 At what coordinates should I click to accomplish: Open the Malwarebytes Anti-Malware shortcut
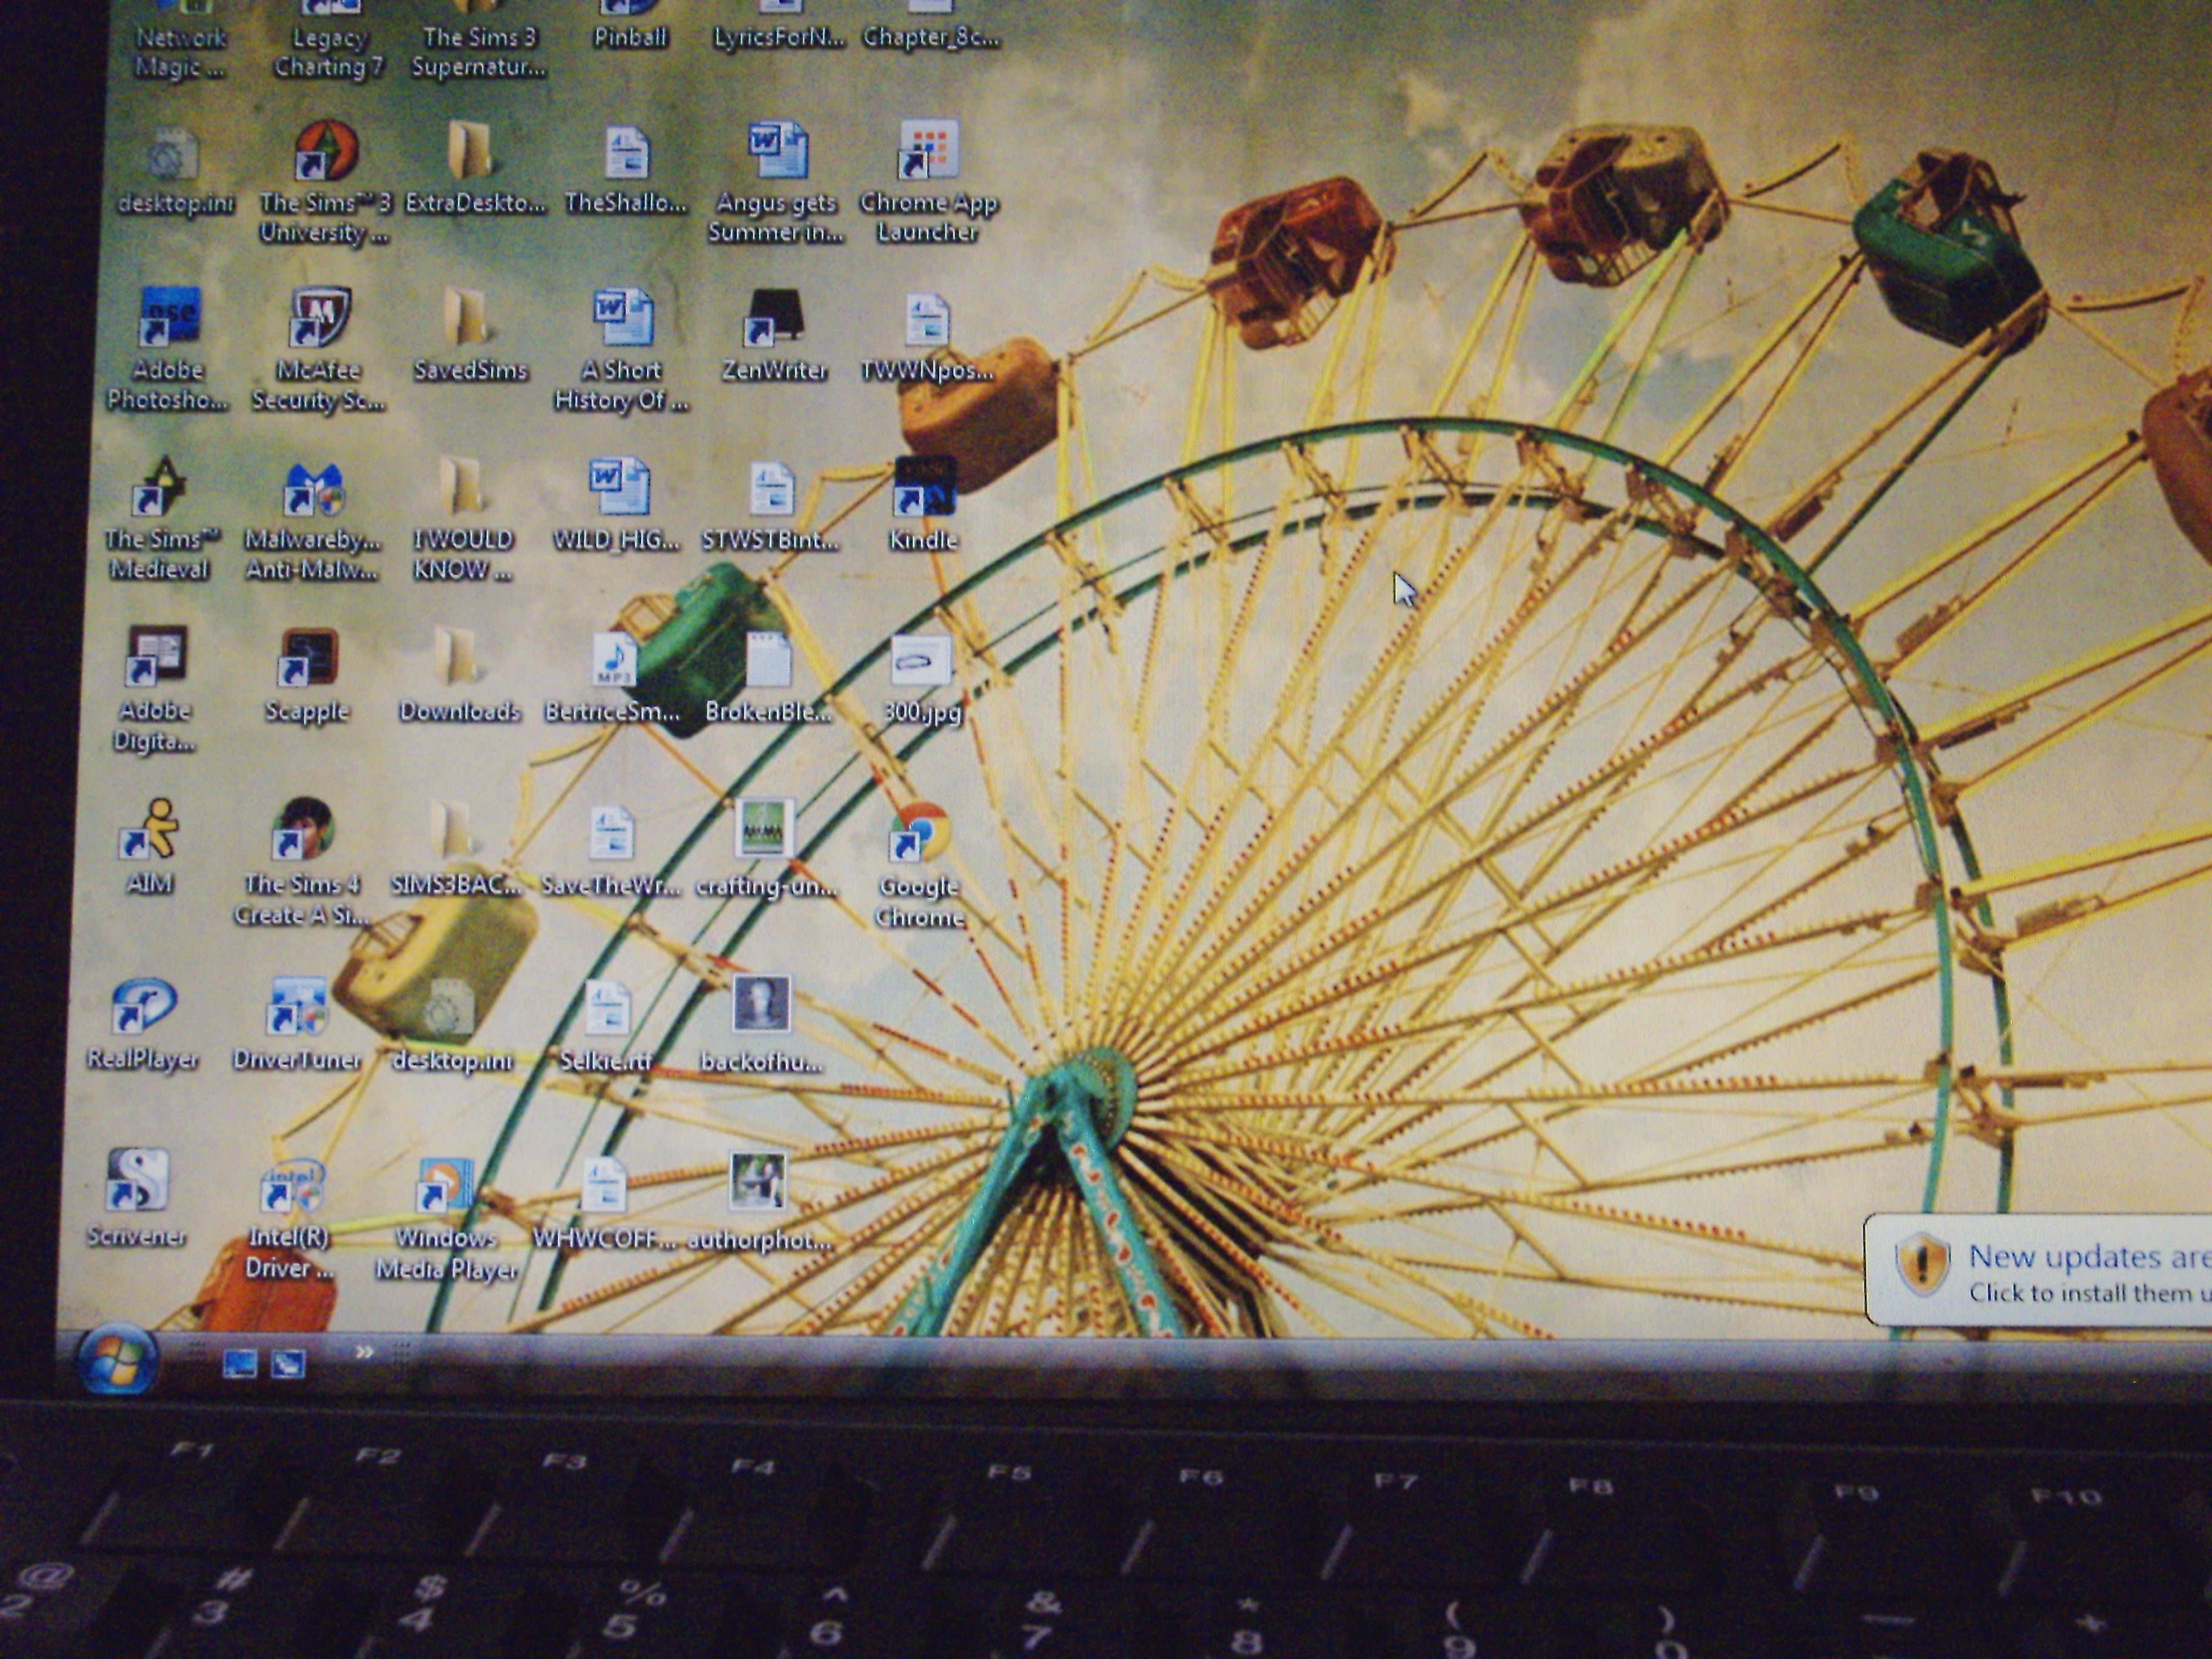pos(313,490)
